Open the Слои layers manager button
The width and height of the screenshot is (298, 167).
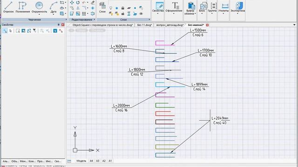point(102,7)
